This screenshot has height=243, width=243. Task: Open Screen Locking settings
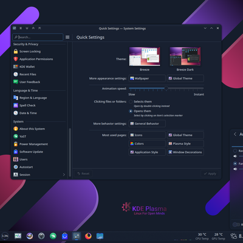pos(39,52)
